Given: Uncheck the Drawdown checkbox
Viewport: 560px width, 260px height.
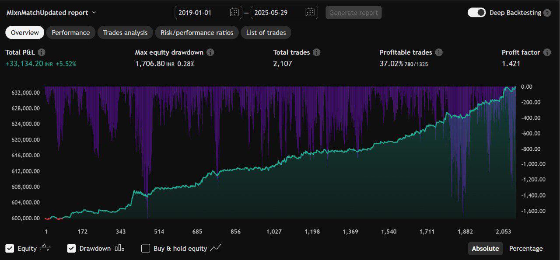Looking at the screenshot, I should coord(71,248).
